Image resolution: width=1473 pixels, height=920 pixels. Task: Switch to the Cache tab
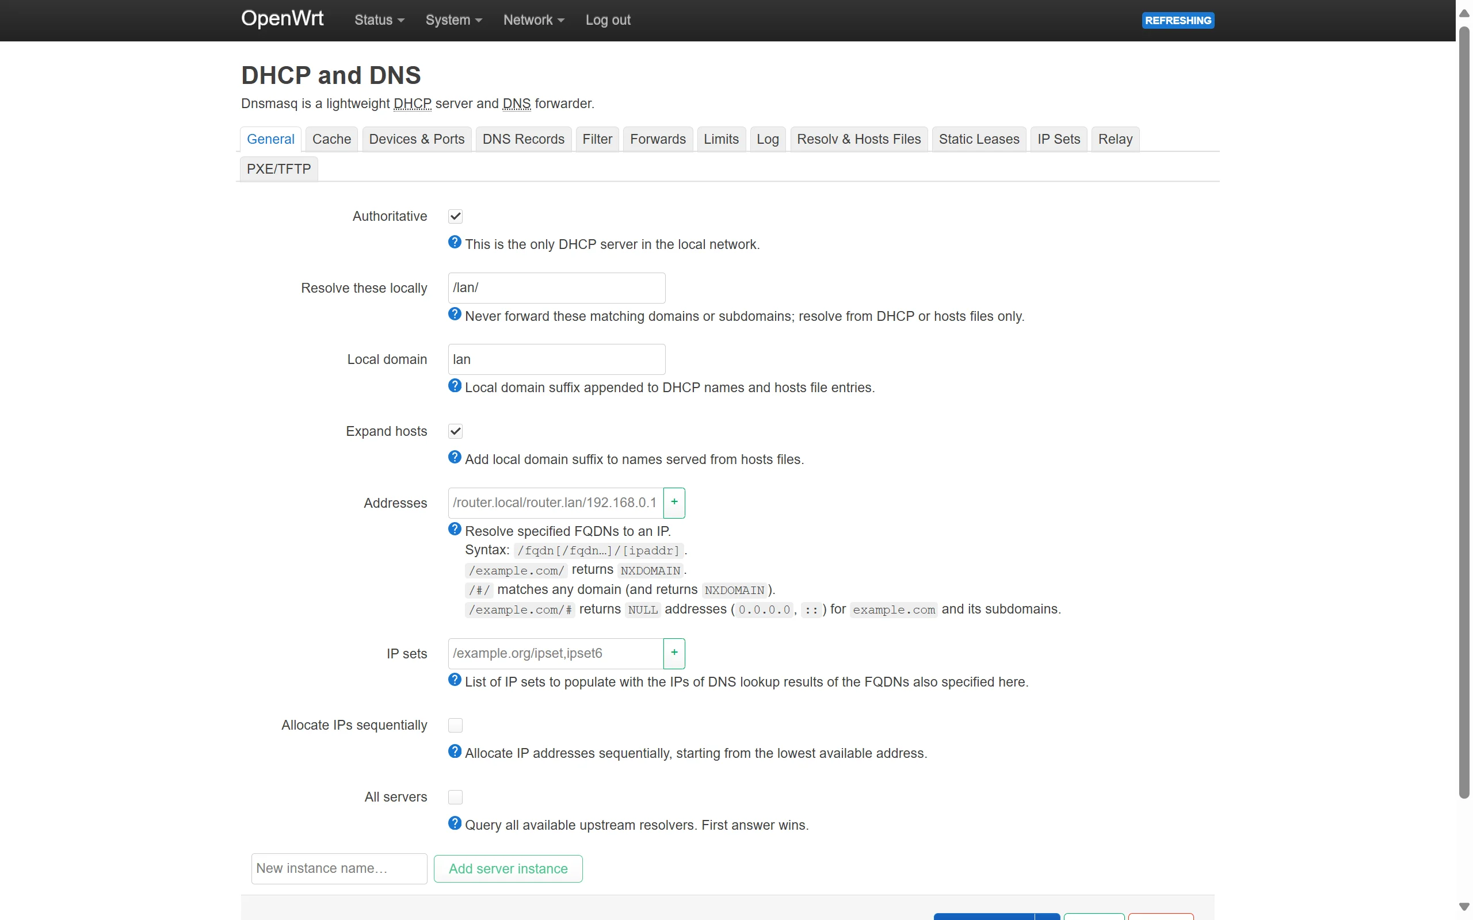pyautogui.click(x=332, y=139)
